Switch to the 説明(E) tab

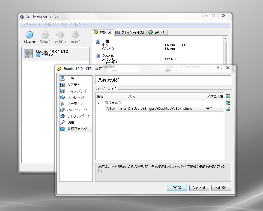click(157, 32)
